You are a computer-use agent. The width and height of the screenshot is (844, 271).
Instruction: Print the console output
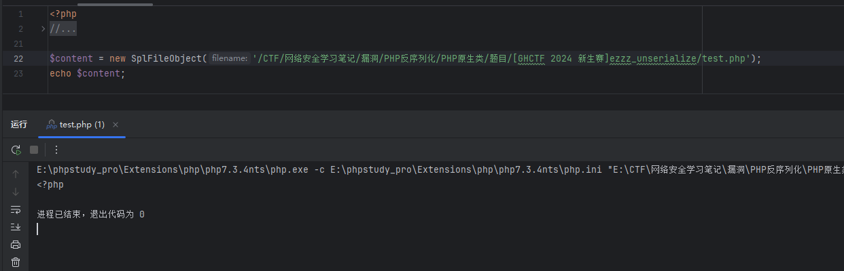(x=16, y=245)
